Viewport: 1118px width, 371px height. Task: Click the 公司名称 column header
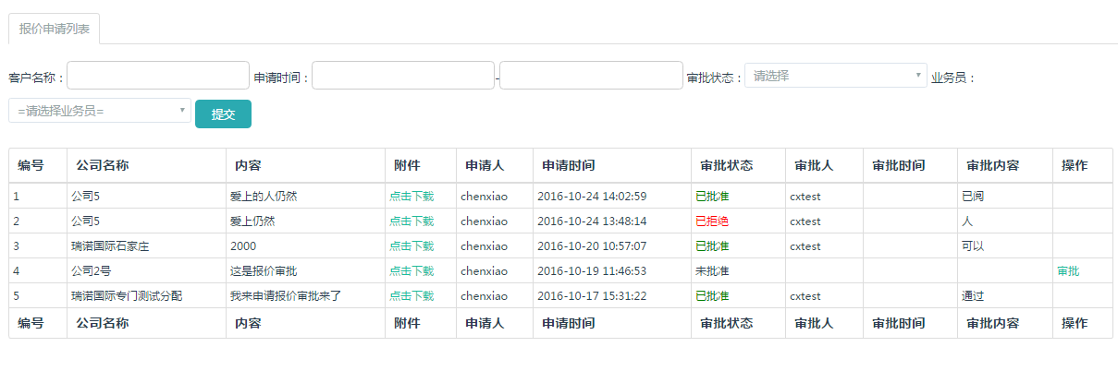[102, 166]
